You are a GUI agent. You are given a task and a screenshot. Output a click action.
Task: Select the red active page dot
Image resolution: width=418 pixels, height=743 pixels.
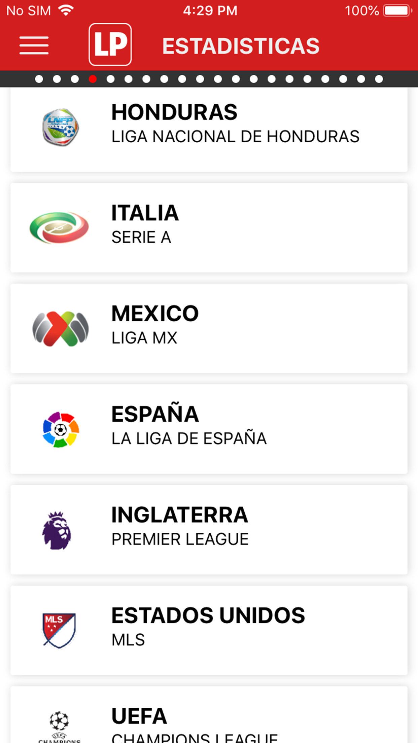93,79
